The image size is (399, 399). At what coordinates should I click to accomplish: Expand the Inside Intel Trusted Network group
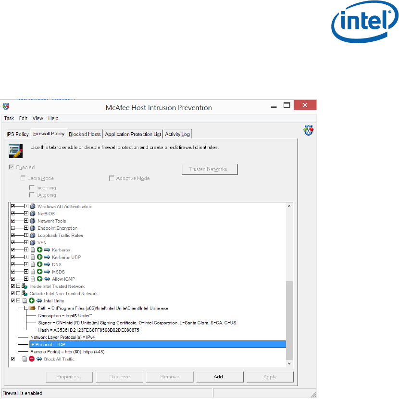click(18, 286)
